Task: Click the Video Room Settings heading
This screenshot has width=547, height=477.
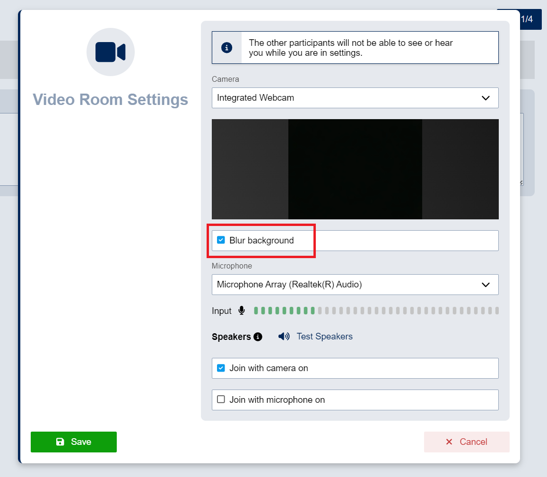Action: [110, 99]
